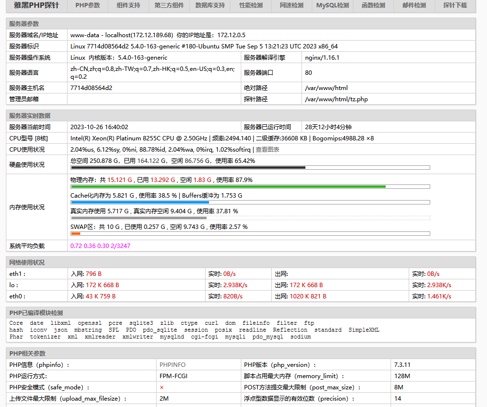Click the Linux kernel version text
The image size is (487, 407).
119,58
